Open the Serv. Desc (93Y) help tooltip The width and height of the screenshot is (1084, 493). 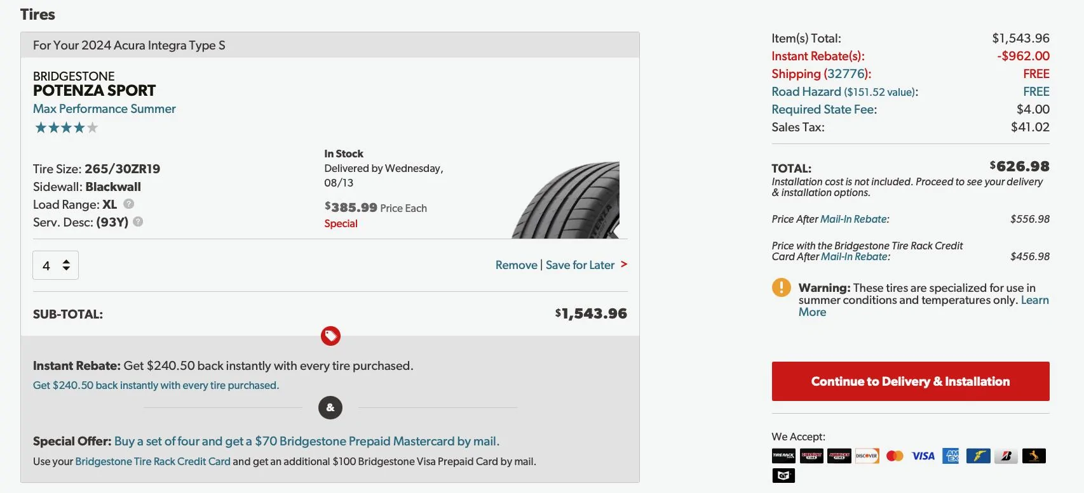138,222
